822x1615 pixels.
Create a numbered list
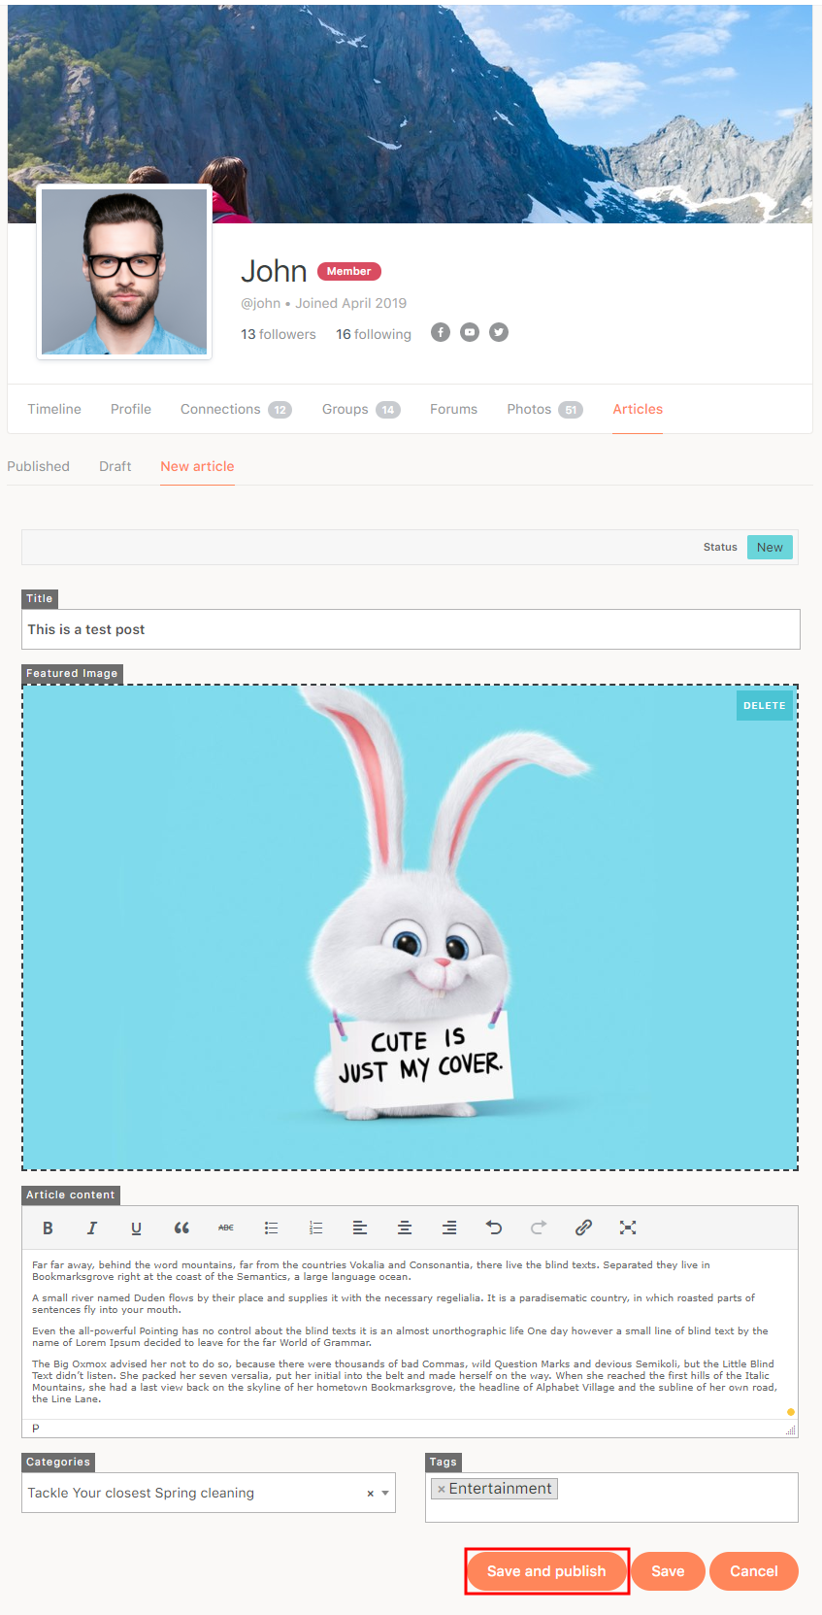315,1228
